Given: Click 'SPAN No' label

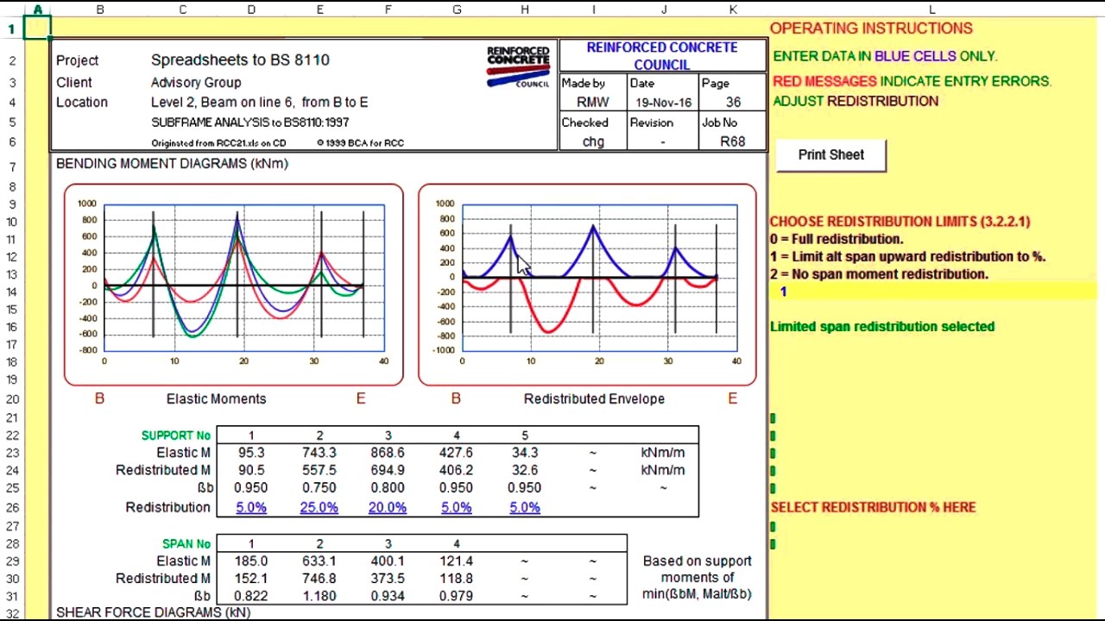Looking at the screenshot, I should [x=186, y=544].
